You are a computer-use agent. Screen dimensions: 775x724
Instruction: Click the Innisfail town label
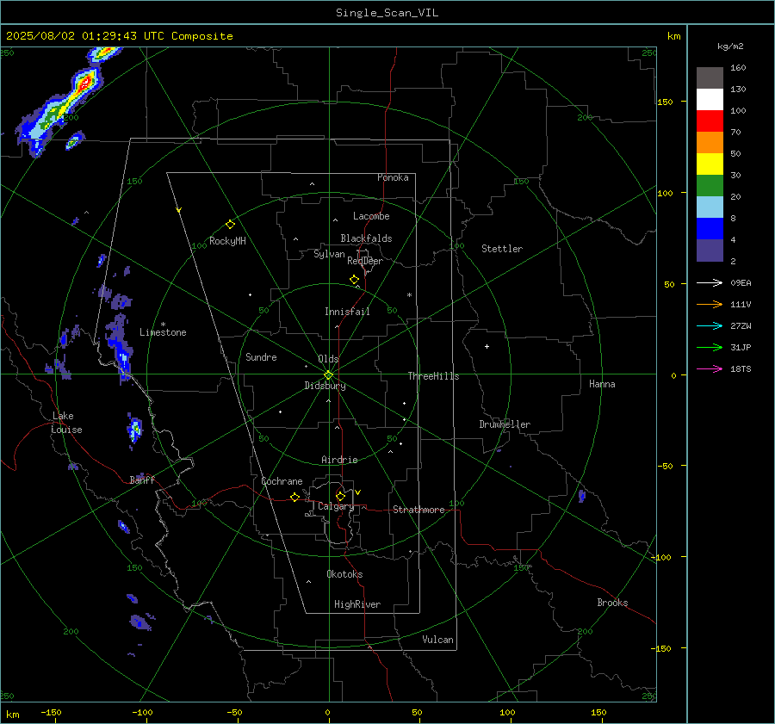(347, 312)
